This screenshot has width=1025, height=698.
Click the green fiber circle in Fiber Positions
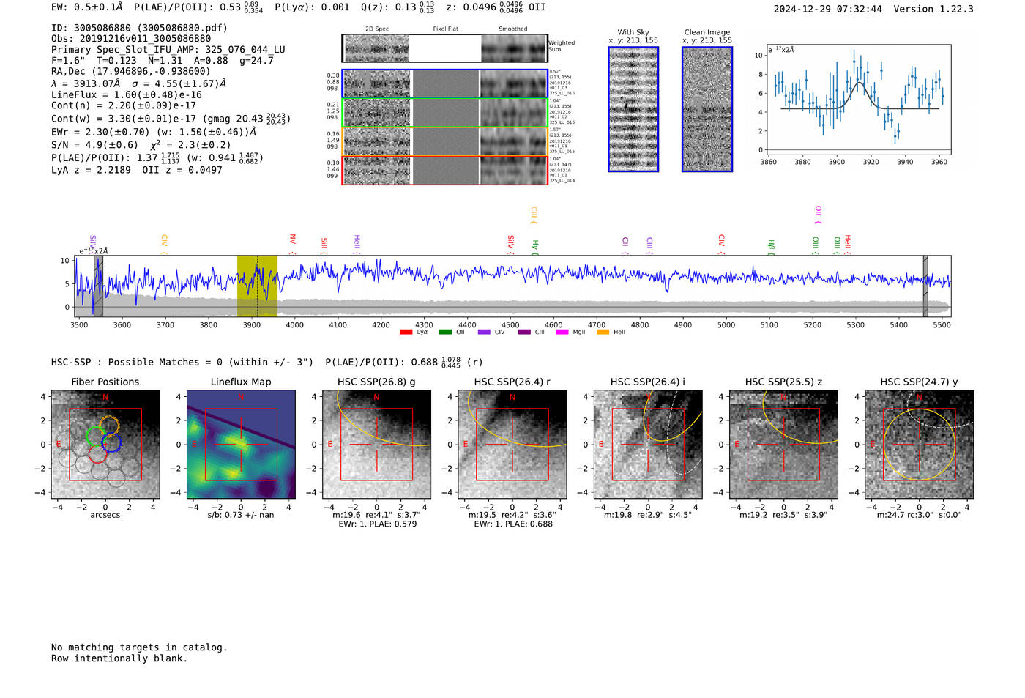96,437
